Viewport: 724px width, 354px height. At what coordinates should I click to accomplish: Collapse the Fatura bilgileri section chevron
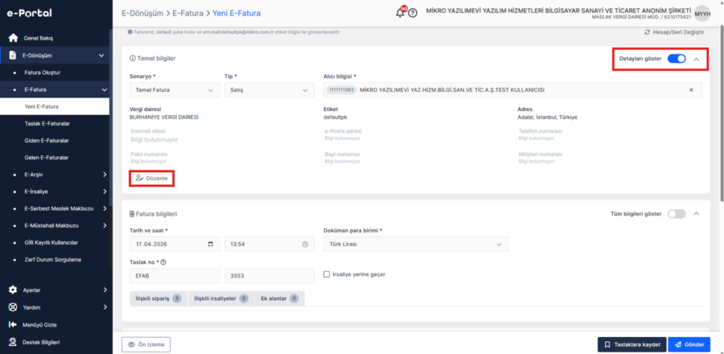696,213
